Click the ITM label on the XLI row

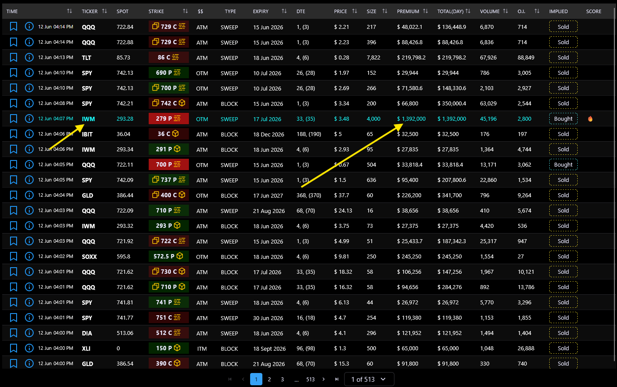(x=202, y=349)
